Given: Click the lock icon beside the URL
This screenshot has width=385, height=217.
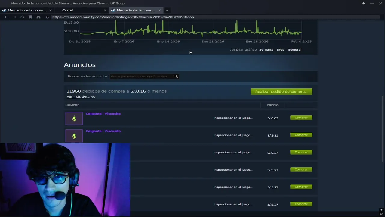Looking at the screenshot, I should tap(47, 17).
